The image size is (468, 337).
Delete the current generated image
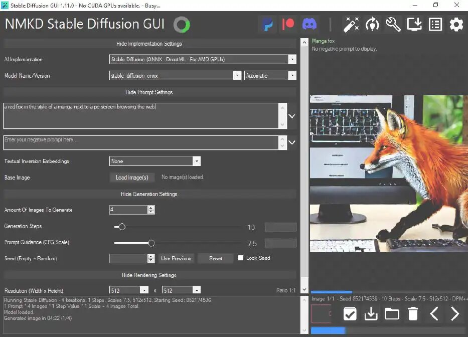pos(413,313)
